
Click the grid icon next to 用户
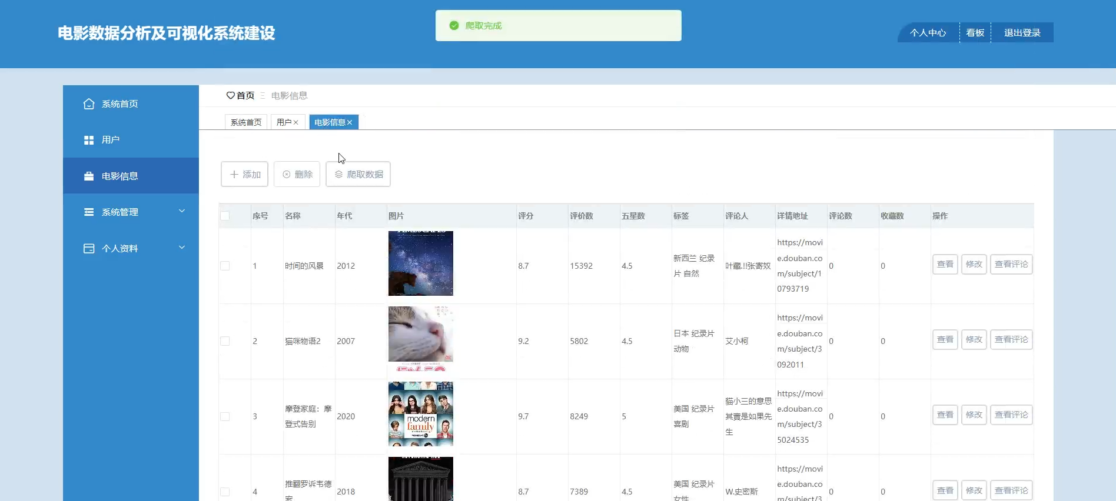click(x=89, y=140)
